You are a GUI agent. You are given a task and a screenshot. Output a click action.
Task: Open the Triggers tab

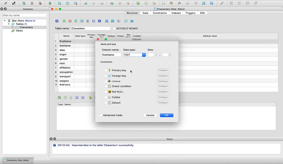190,13
